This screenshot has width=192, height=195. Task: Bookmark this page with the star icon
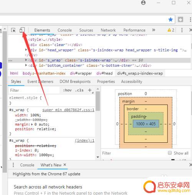click(x=170, y=20)
